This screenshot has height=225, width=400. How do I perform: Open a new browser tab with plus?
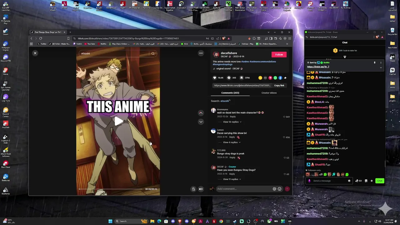click(x=70, y=32)
